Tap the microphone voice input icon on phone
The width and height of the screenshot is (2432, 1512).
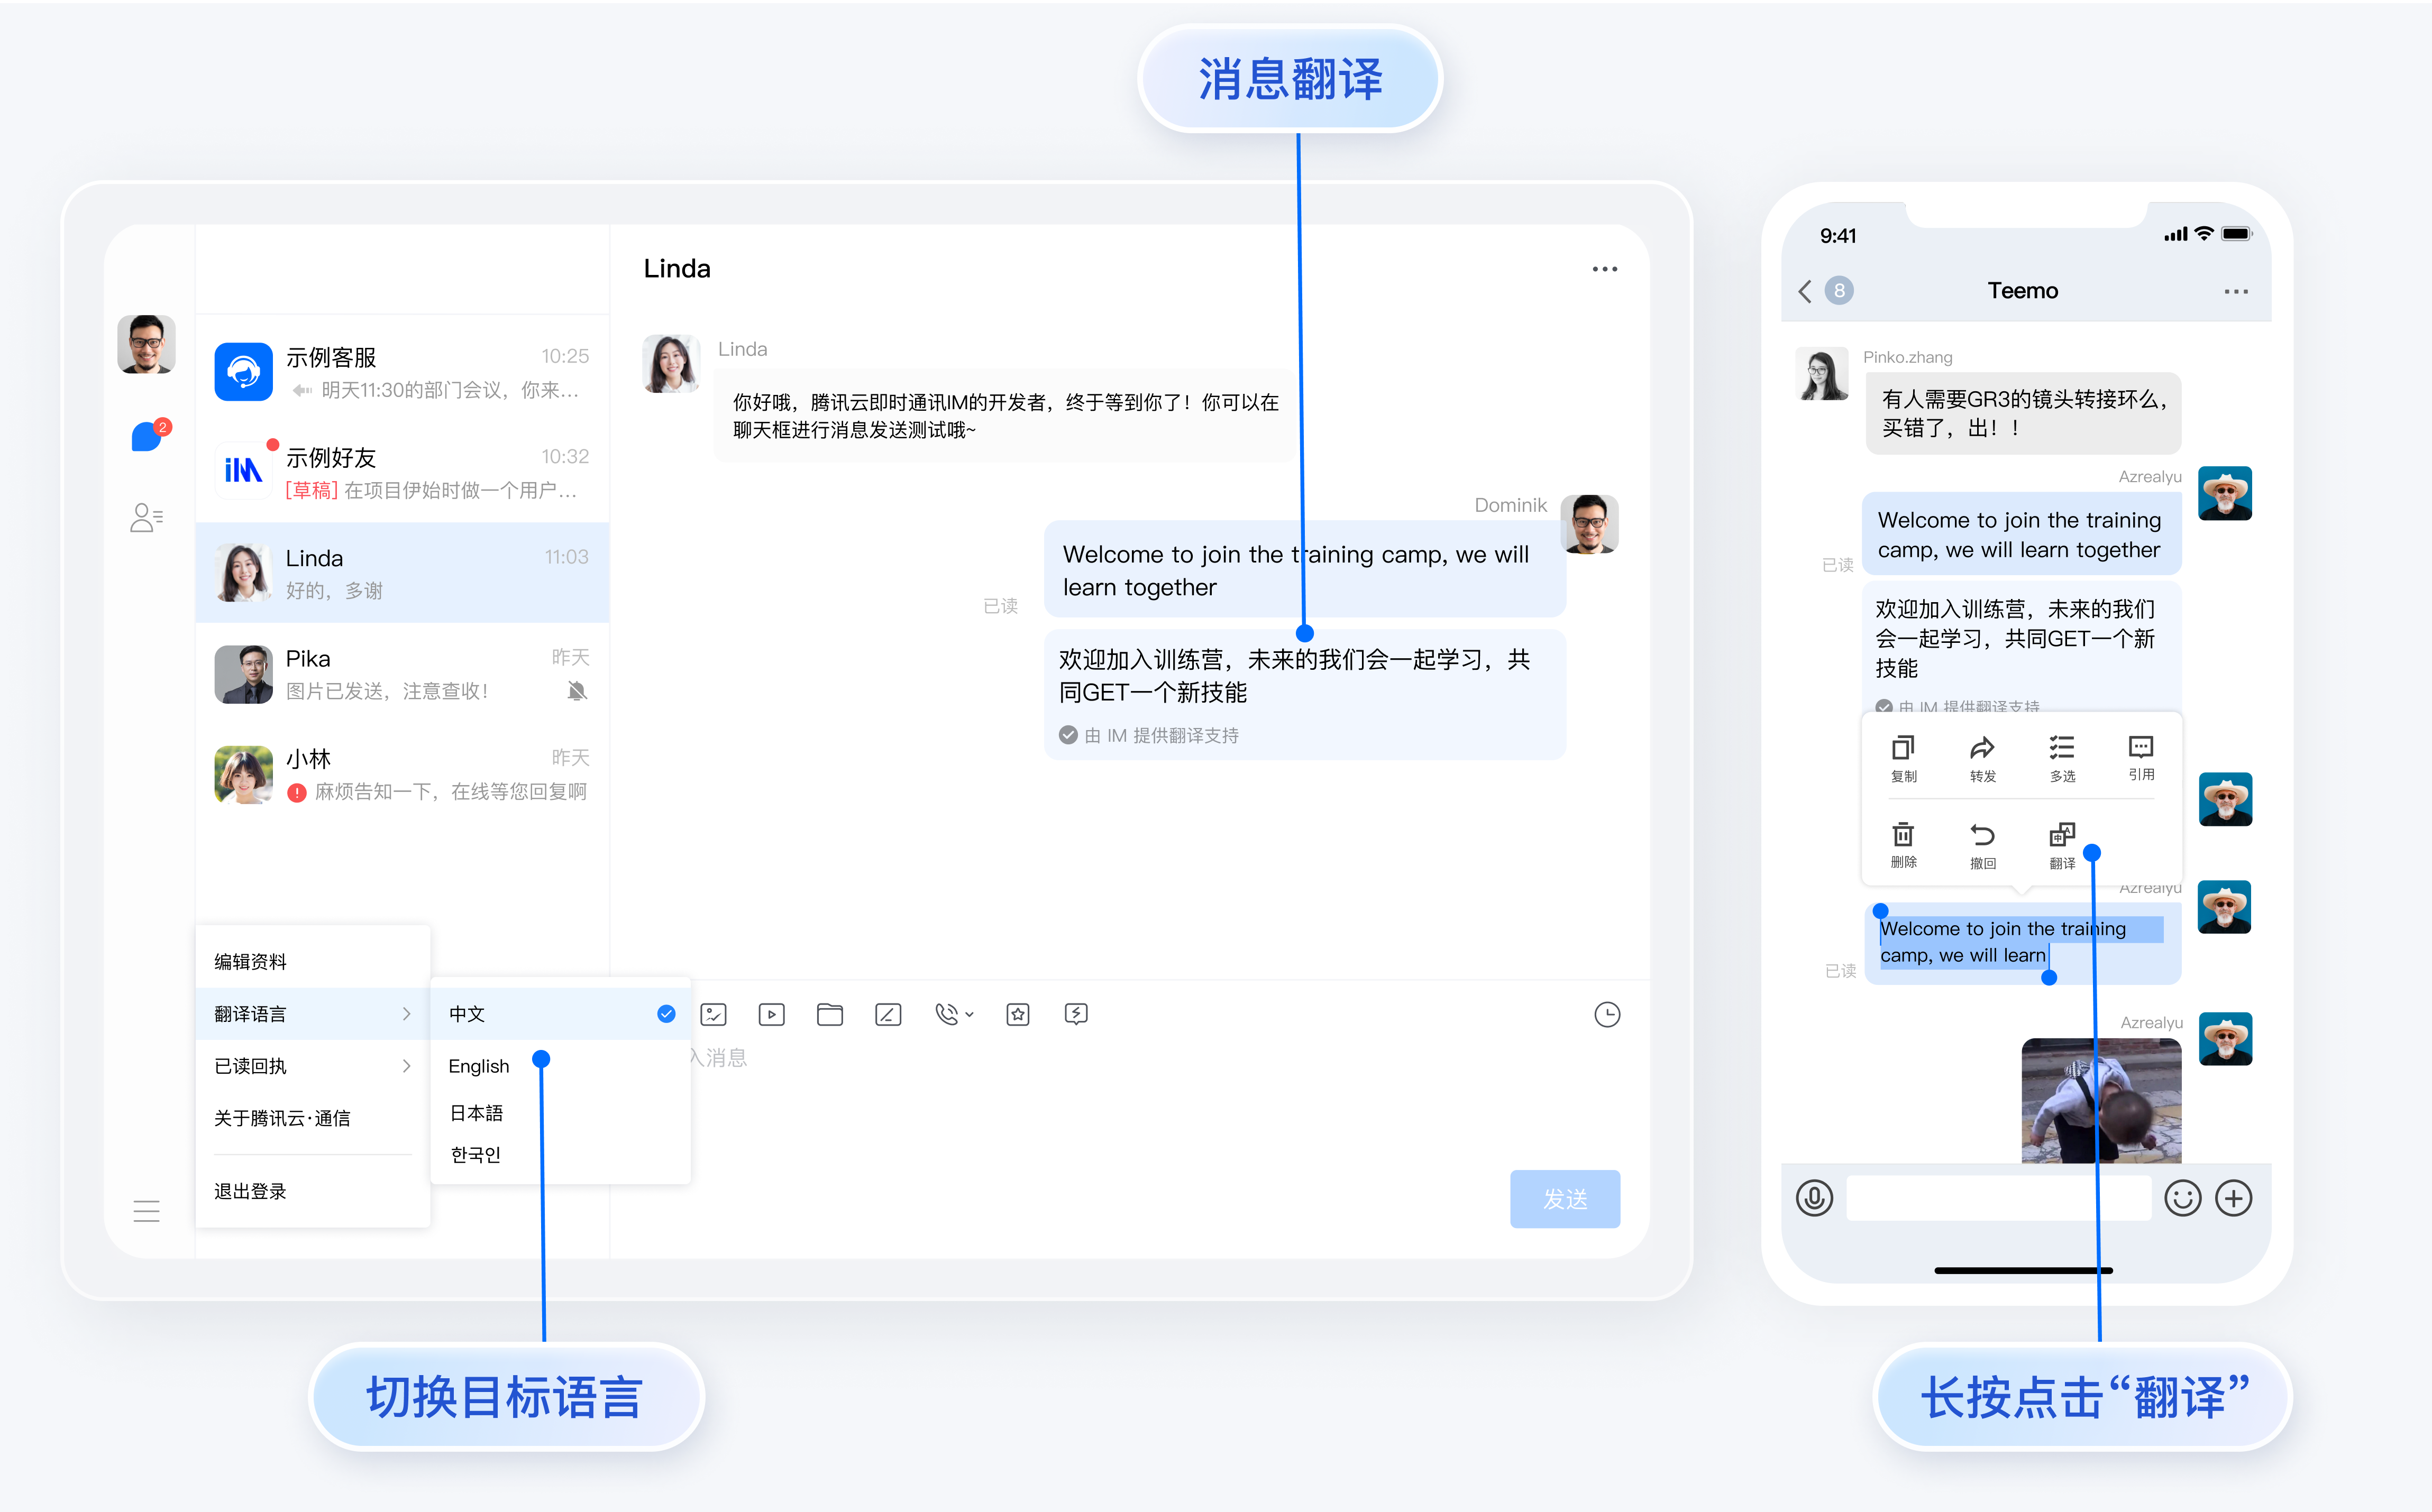1814,1197
